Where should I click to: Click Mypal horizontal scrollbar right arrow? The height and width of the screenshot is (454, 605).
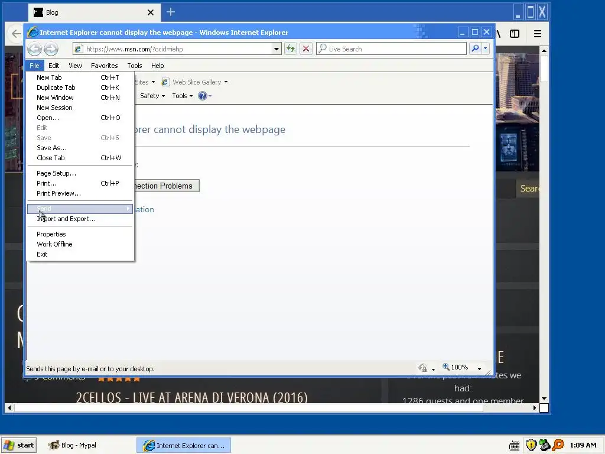tap(534, 408)
